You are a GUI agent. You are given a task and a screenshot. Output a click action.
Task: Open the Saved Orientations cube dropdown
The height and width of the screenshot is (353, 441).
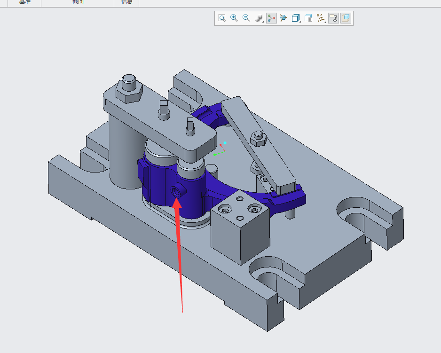pos(296,18)
